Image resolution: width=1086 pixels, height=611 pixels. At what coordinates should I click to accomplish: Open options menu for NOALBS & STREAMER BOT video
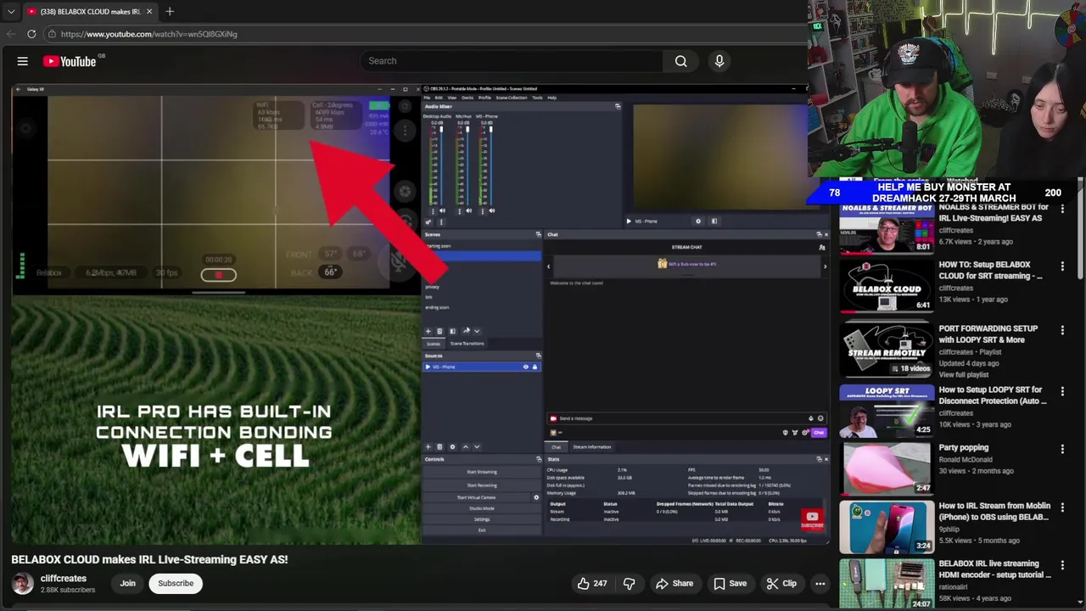(1062, 209)
